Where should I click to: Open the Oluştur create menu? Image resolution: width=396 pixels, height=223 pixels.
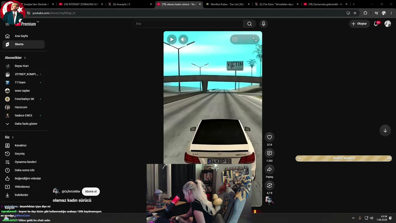359,24
